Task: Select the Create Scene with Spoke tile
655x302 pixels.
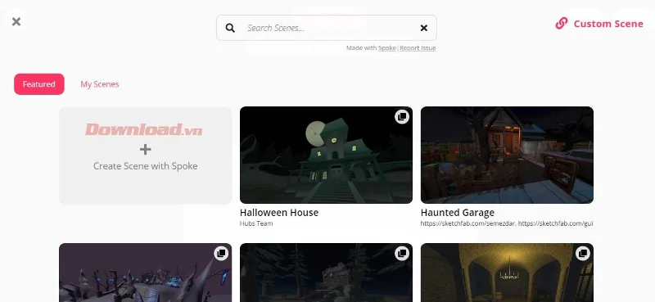Action: coord(146,156)
